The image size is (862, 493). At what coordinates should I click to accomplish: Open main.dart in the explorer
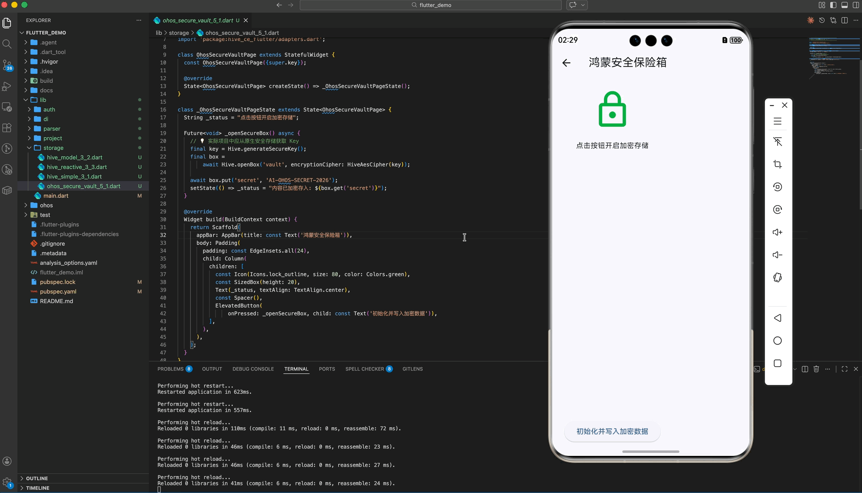(x=56, y=196)
